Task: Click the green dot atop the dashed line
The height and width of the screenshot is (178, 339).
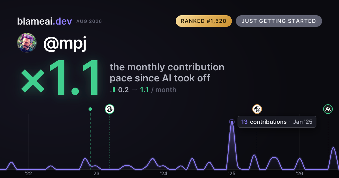Action: point(90,109)
